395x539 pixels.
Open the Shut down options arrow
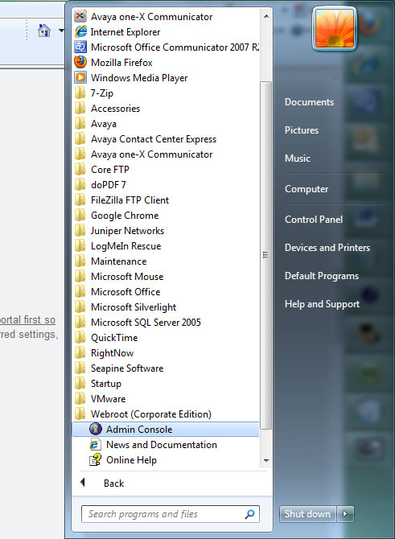coord(345,514)
